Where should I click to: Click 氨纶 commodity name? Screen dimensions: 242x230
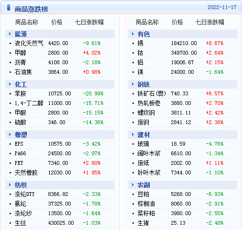(x=20, y=204)
